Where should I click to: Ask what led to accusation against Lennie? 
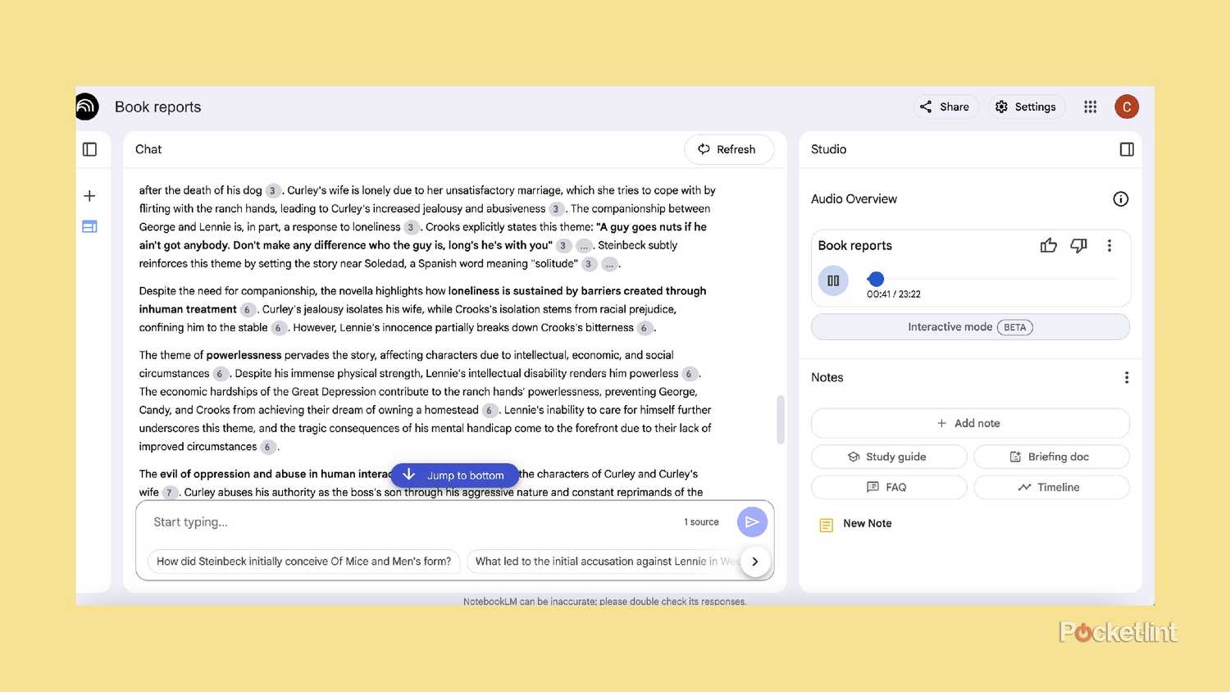(607, 562)
